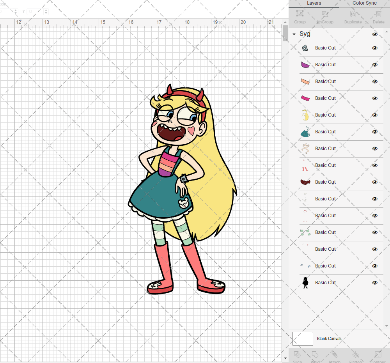Click the Blank Canvas label
Image resolution: width=390 pixels, height=363 pixels.
329,339
